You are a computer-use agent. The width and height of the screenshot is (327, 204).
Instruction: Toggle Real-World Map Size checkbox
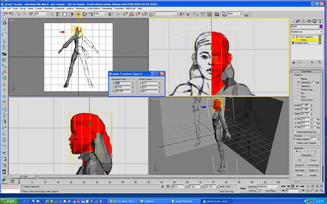[294, 132]
